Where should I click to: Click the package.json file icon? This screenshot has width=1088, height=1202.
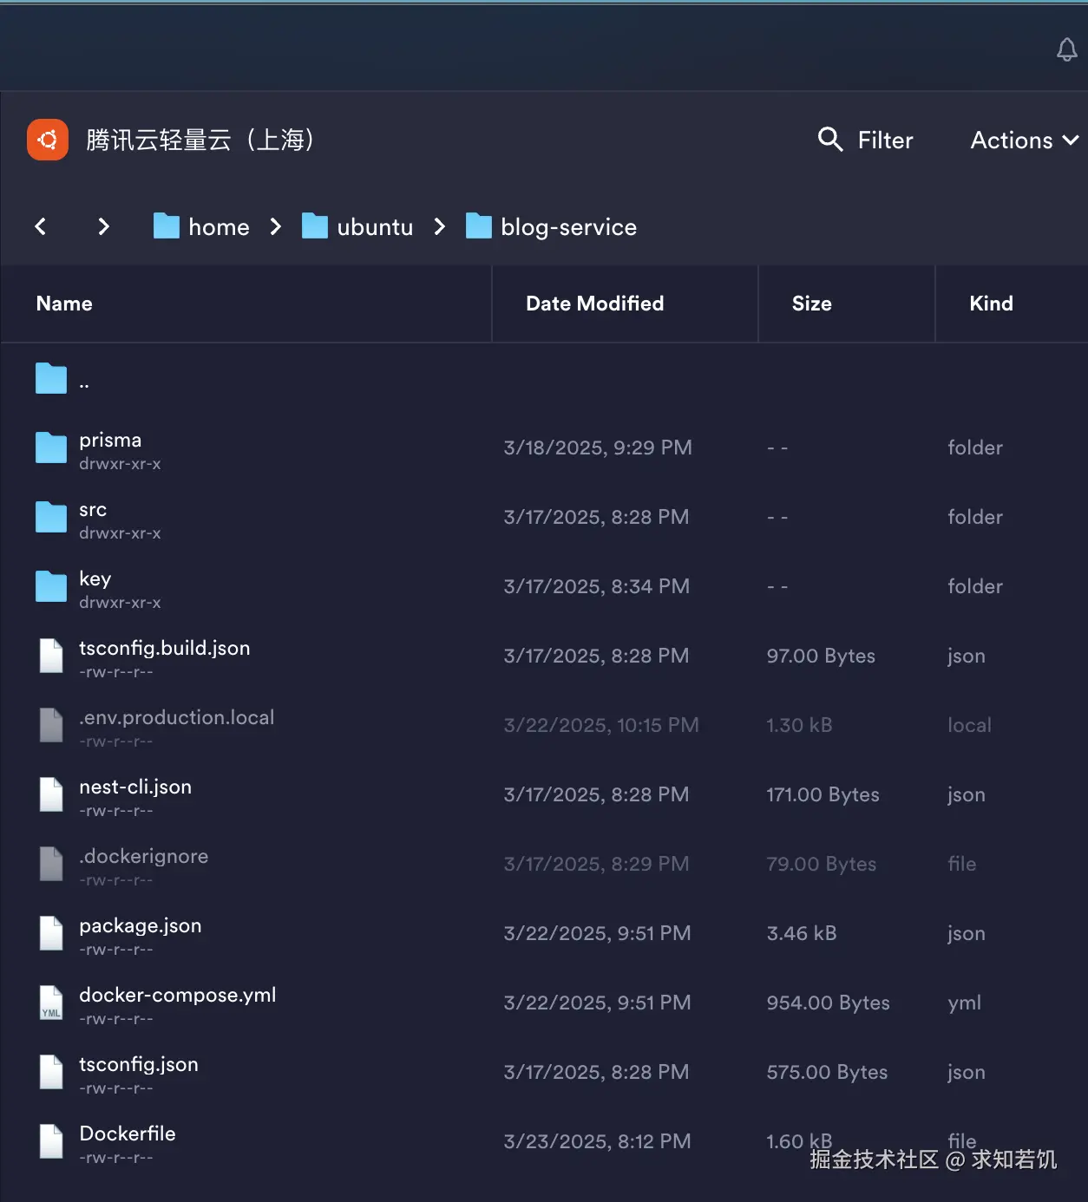coord(51,933)
